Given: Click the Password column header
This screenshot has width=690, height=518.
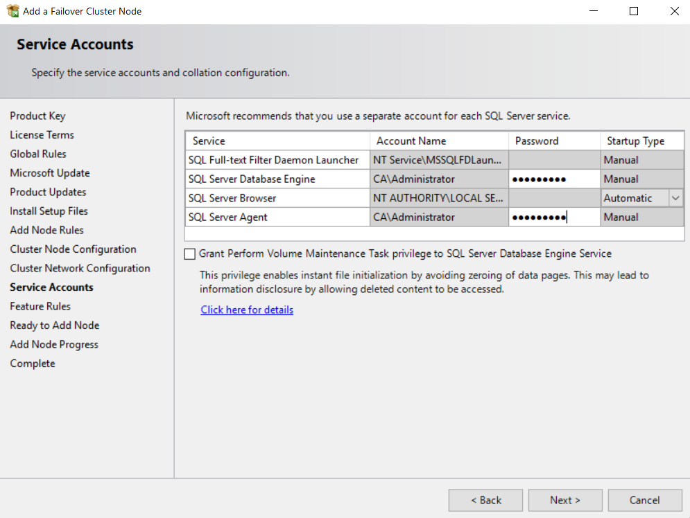Looking at the screenshot, I should (555, 141).
